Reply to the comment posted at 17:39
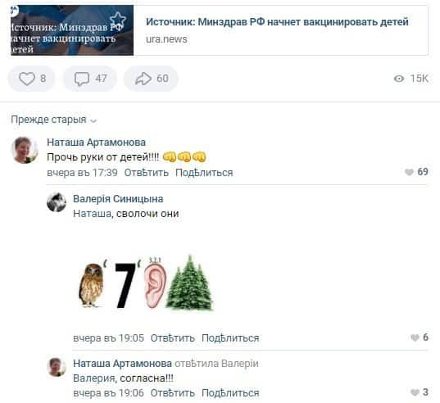Image resolution: width=440 pixels, height=403 pixels. [x=146, y=173]
